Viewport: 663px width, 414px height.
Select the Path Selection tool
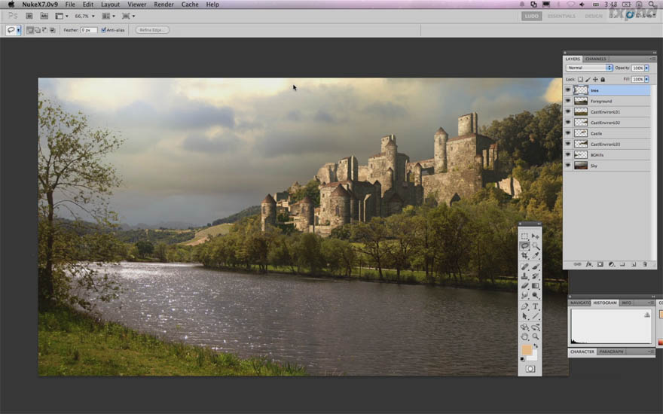point(524,316)
